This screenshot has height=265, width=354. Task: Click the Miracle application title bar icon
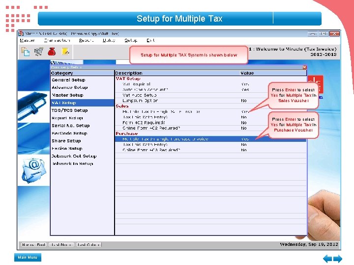[21, 33]
